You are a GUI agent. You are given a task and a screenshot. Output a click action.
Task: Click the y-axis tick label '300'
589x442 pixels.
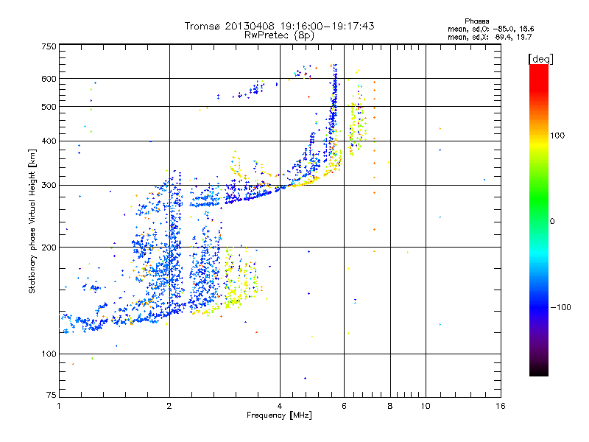coord(49,186)
